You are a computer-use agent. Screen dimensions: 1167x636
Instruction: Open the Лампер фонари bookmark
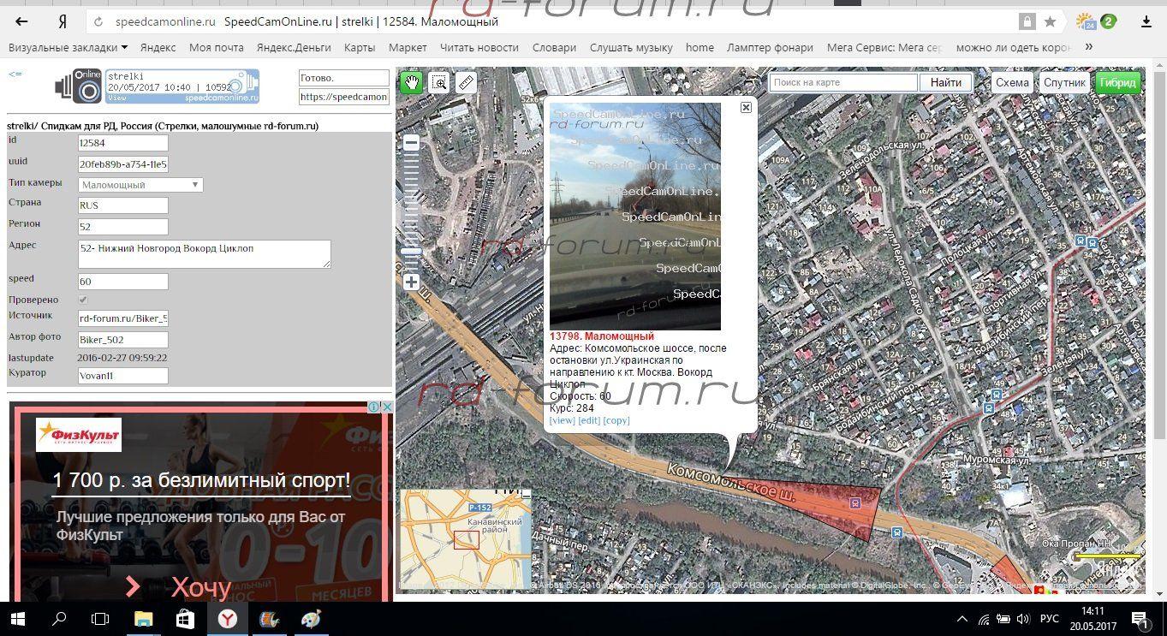coord(770,47)
